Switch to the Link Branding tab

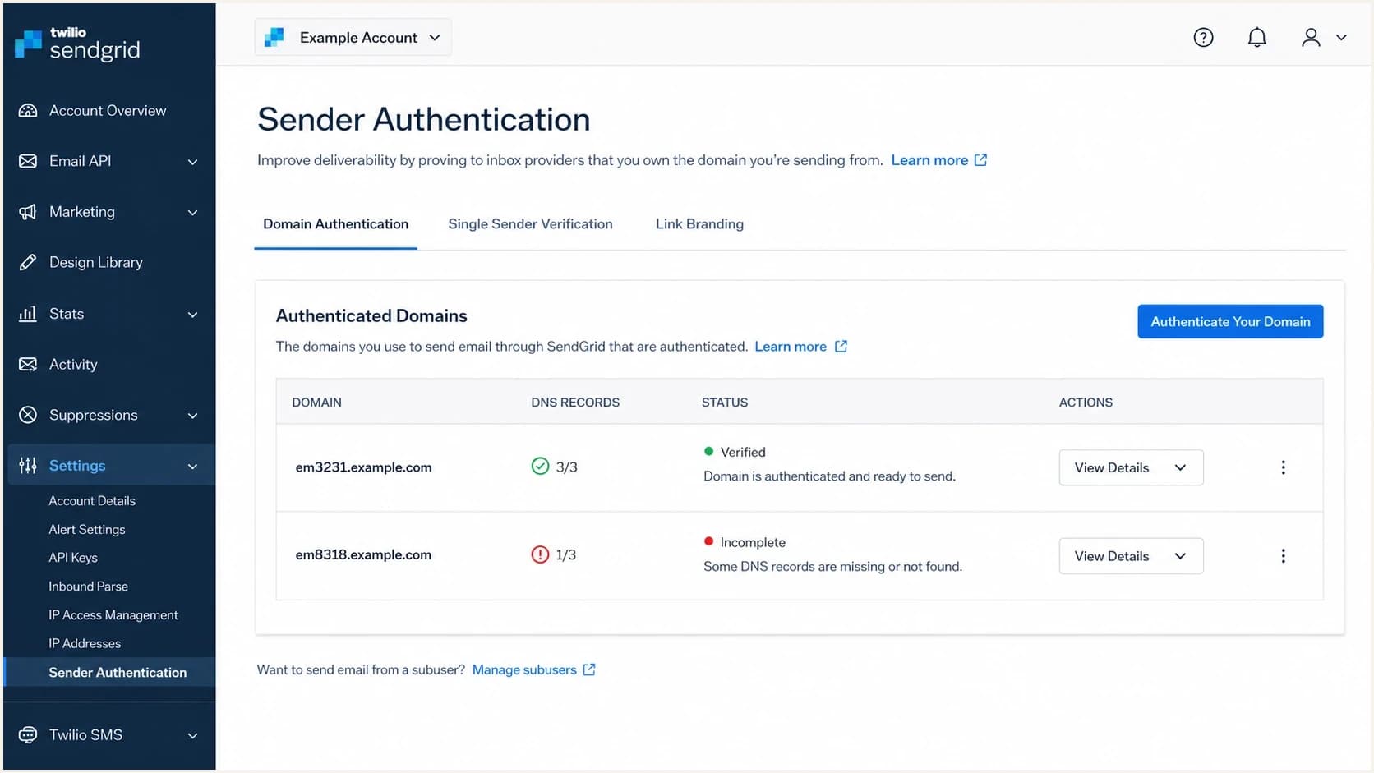click(x=699, y=223)
